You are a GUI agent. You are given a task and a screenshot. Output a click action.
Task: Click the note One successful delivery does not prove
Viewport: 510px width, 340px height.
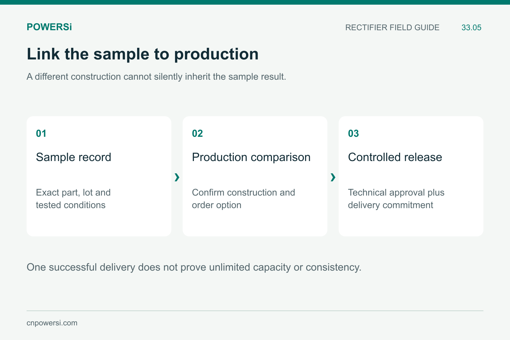pyautogui.click(x=194, y=267)
